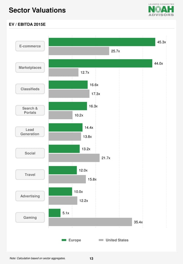Select the E-commerce sector label
183x264 pixels.
(30, 46)
